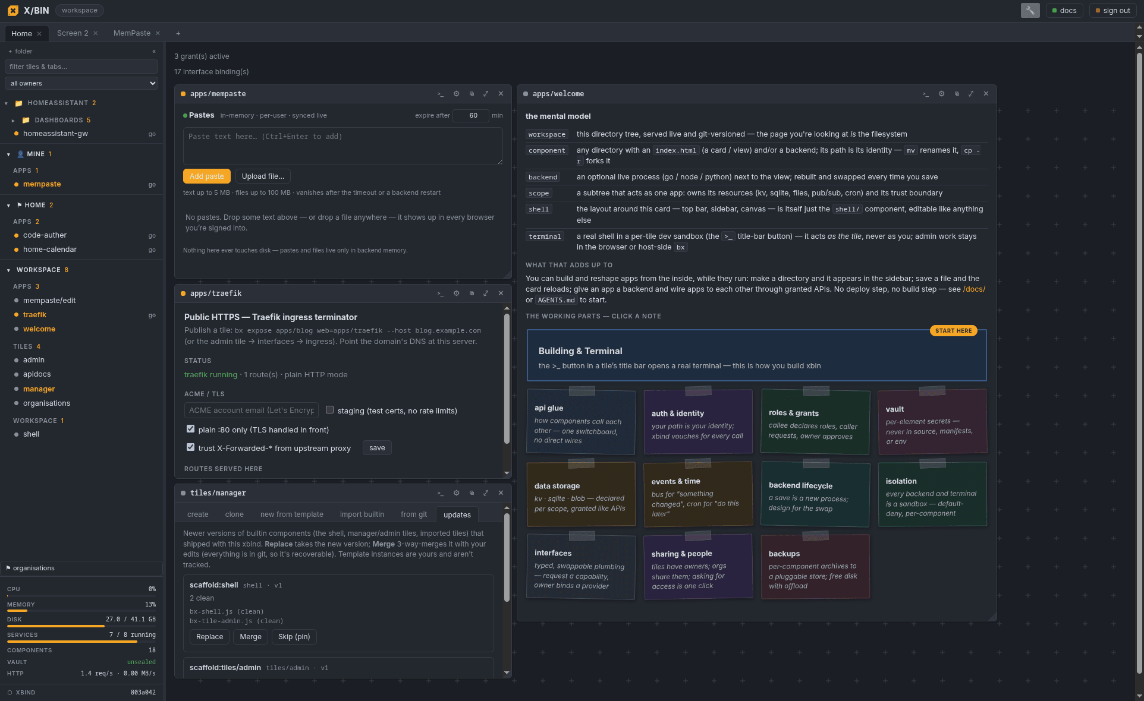Open terminal for apps/traefik tile

(441, 293)
